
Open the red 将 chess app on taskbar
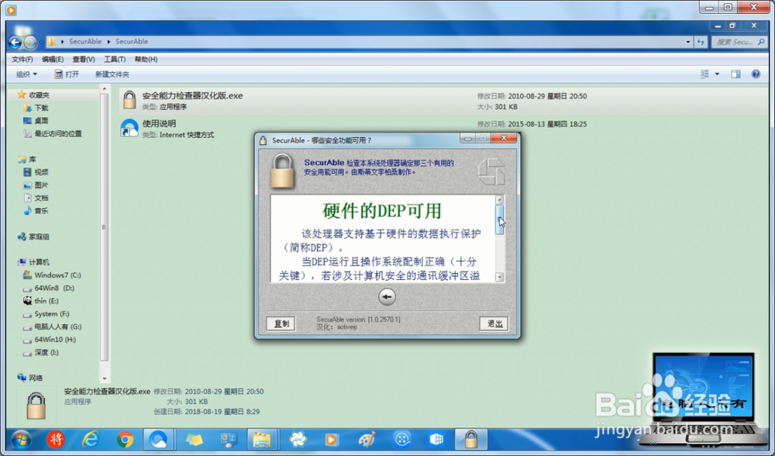point(55,439)
